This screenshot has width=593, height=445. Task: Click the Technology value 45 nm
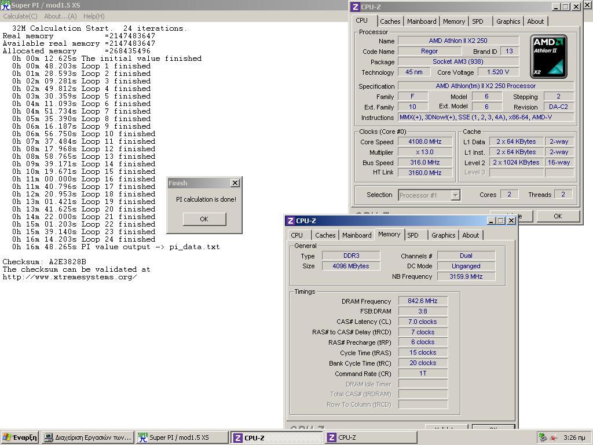click(414, 72)
